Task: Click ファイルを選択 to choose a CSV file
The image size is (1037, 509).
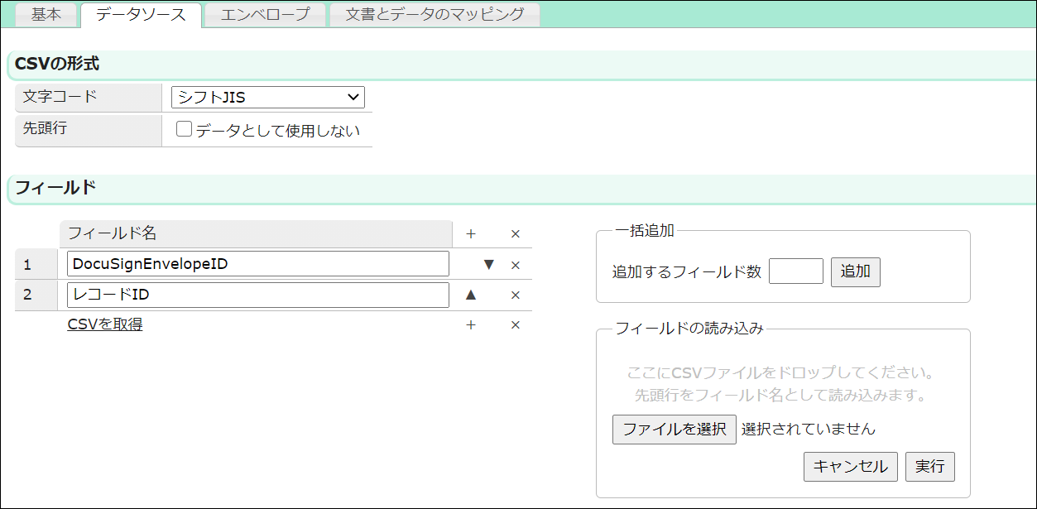Action: coord(674,429)
